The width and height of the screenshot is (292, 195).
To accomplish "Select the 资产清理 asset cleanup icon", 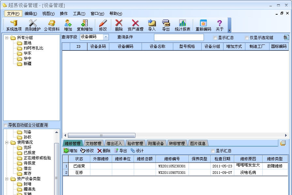I will [136, 25].
